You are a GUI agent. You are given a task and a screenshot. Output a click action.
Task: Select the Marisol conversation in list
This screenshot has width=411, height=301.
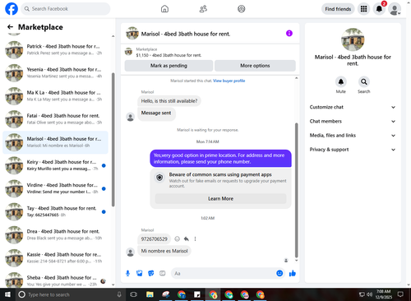[x=55, y=142]
